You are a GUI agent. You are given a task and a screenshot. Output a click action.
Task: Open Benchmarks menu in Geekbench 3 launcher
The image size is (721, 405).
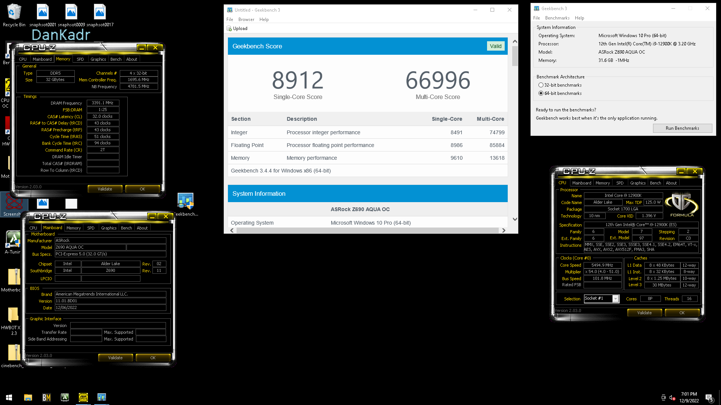(x=557, y=18)
